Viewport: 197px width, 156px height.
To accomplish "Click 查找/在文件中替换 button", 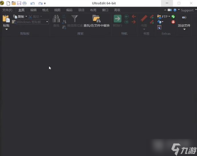I will [96, 21].
